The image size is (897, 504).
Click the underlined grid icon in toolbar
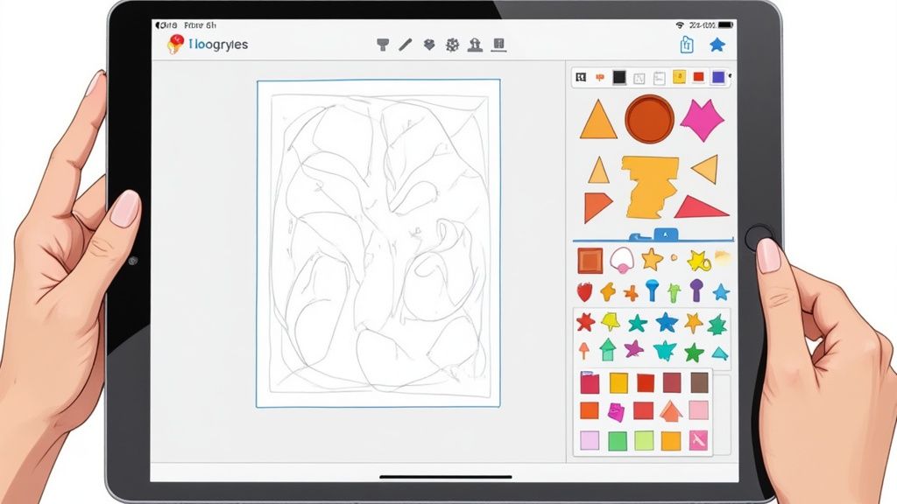coord(498,45)
